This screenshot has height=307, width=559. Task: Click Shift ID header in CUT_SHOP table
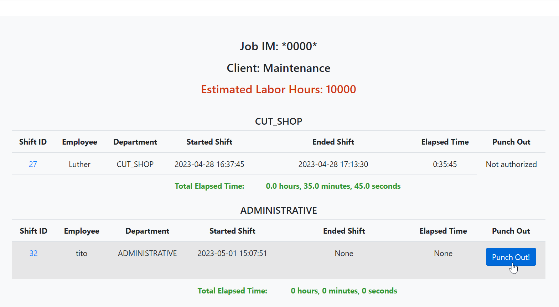pyautogui.click(x=33, y=142)
